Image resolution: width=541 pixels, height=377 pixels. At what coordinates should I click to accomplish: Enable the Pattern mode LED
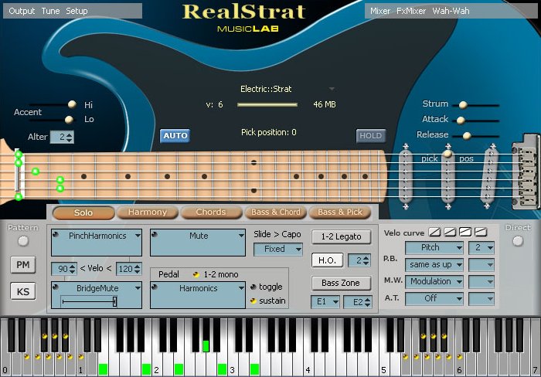(23, 241)
